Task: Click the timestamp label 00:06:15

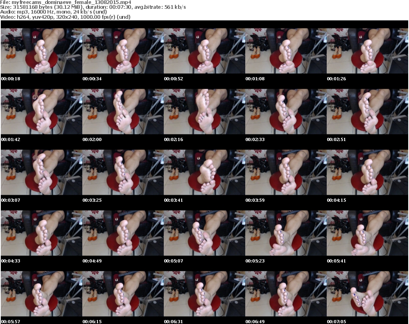Action: coord(92,322)
